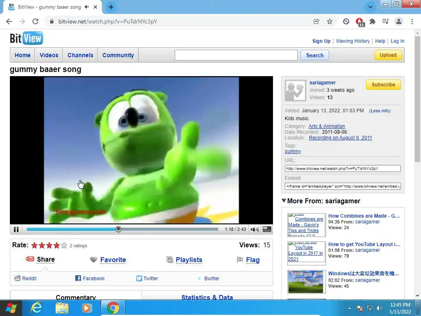
Task: Click the Facebook share icon
Action: tap(78, 278)
